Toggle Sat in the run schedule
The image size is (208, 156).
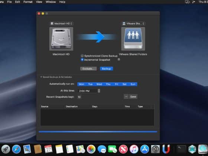point(124,84)
